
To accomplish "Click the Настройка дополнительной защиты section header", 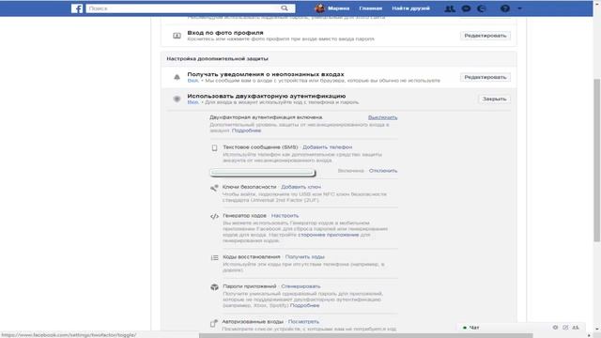I will click(x=217, y=58).
